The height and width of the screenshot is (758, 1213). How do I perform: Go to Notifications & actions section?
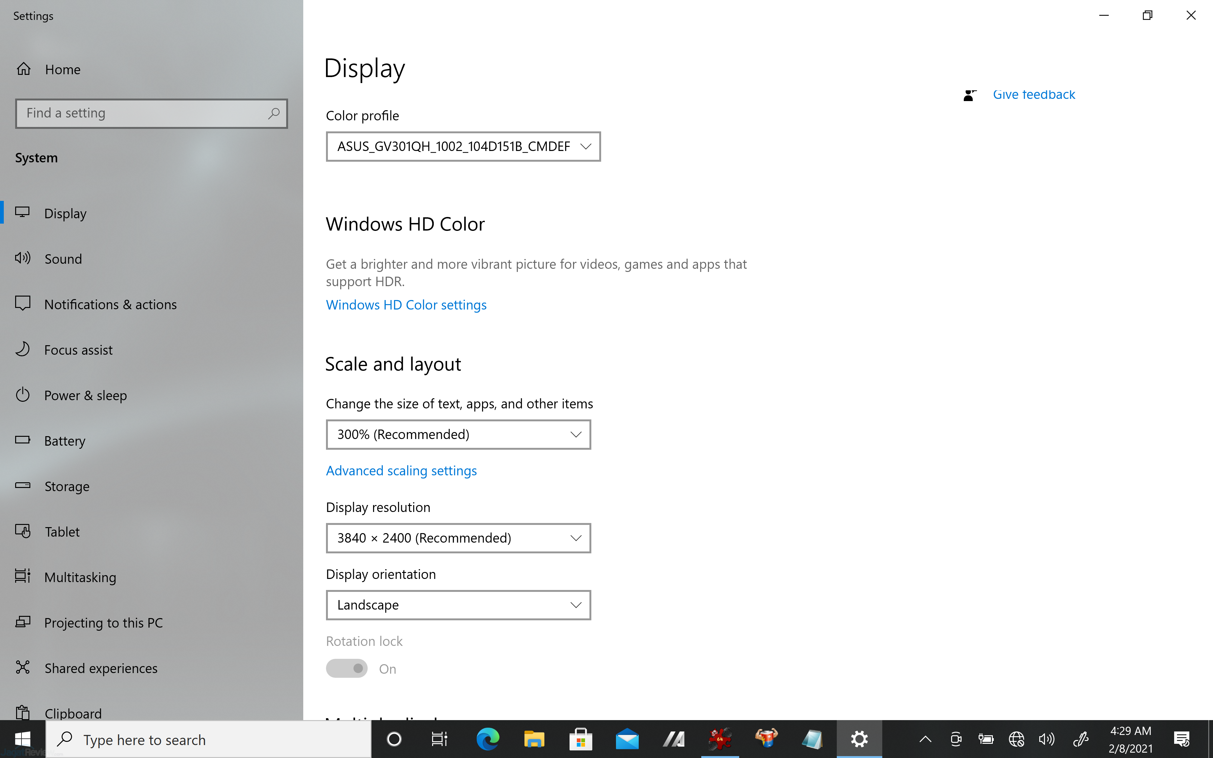(x=110, y=304)
